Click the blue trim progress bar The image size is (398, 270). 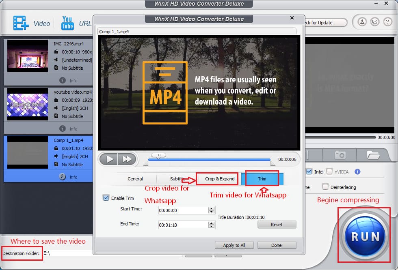pos(209,160)
